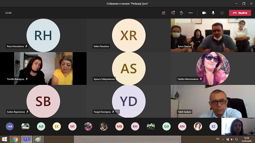255x143 pixels.
Task: Select the GƏ participant avatar
Action: 167,126
